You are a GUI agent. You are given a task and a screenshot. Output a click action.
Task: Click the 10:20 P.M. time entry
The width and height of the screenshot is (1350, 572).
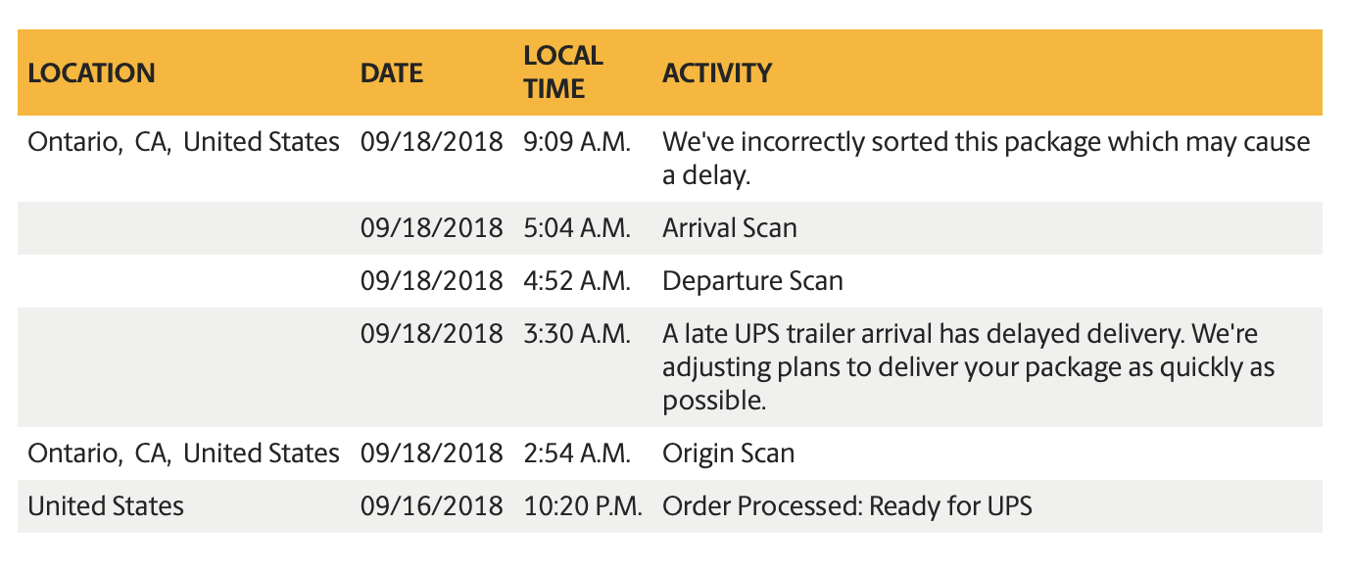click(x=583, y=506)
